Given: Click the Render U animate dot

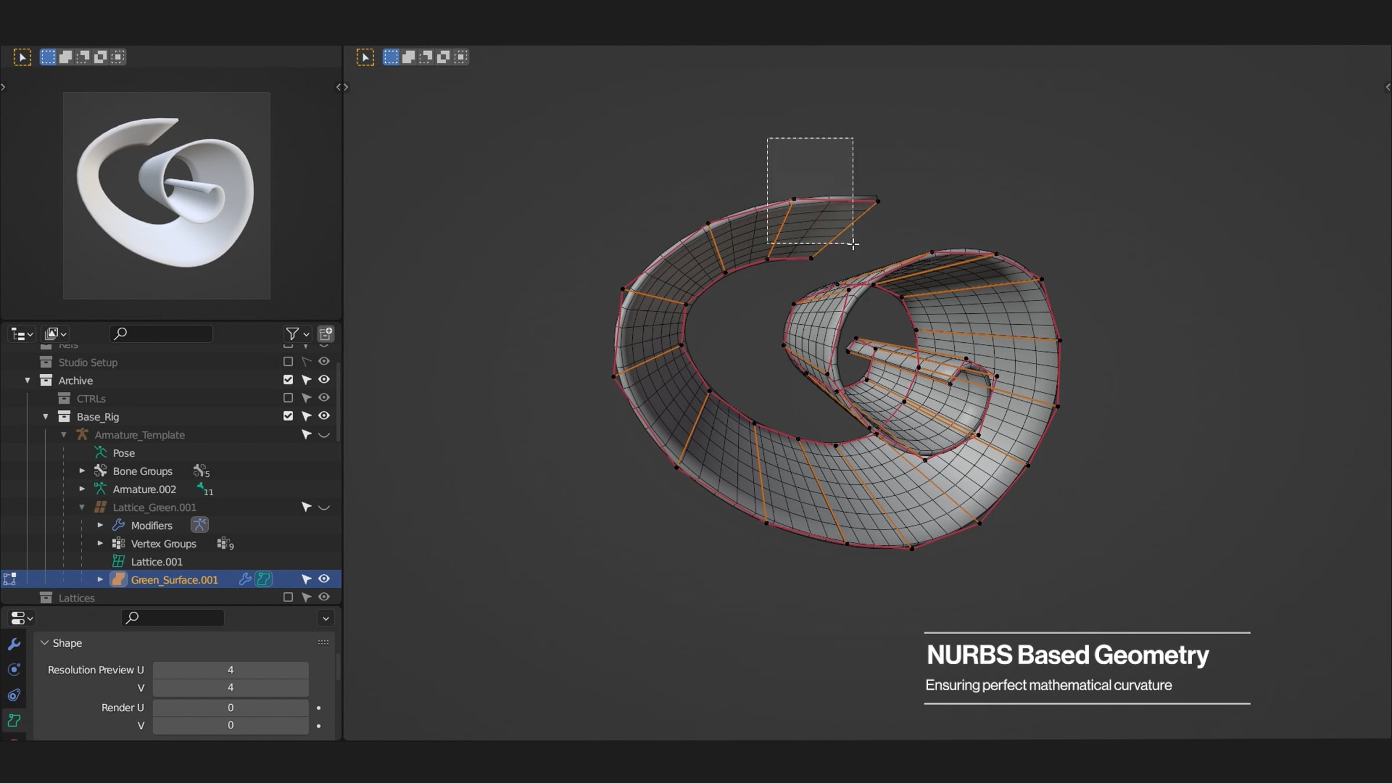Looking at the screenshot, I should tap(318, 708).
